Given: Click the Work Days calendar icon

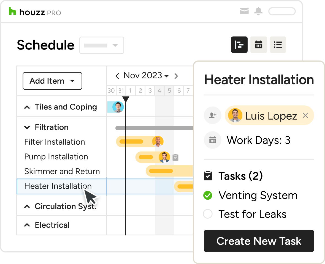Looking at the screenshot, I should point(212,140).
